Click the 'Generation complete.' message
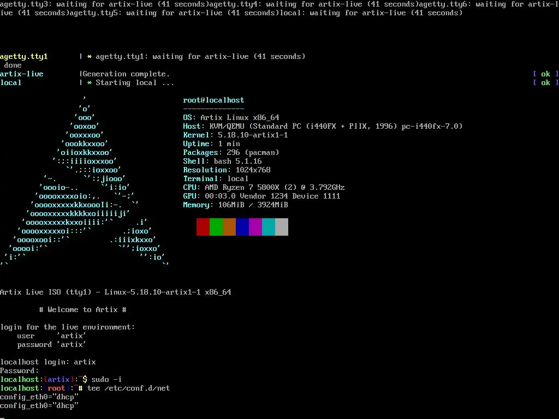 tap(126, 74)
